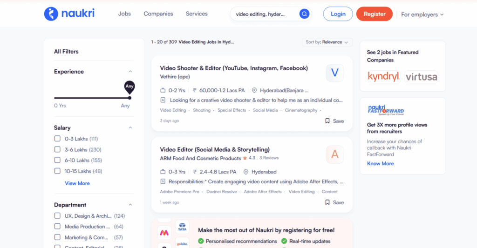477x248 pixels.
Task: Open the Services menu
Action: 197,13
